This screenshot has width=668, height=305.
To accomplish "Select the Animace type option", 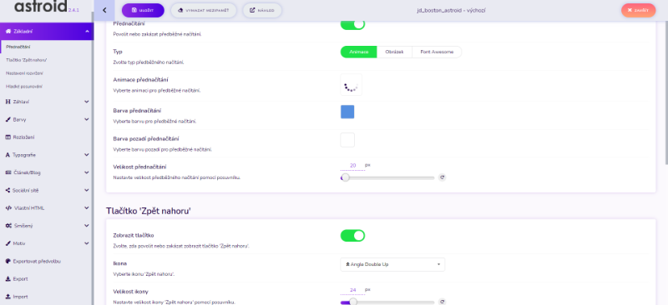I will pos(359,52).
